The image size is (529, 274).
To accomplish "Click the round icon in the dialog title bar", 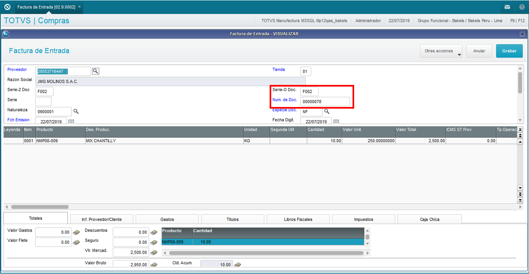I will click(x=6, y=34).
